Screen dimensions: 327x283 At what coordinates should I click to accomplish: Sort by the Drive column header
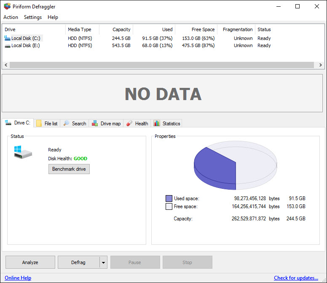[x=34, y=29]
